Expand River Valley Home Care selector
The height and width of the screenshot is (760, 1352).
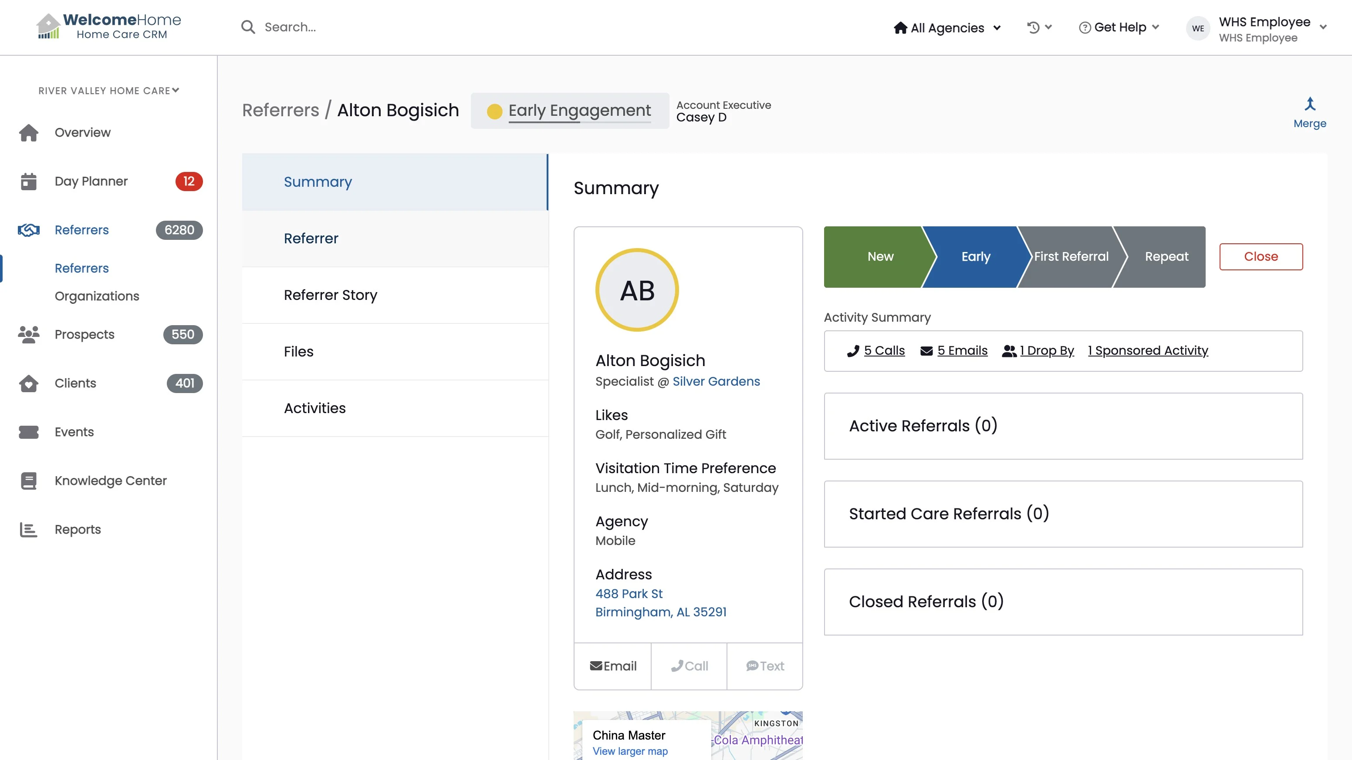(x=108, y=91)
